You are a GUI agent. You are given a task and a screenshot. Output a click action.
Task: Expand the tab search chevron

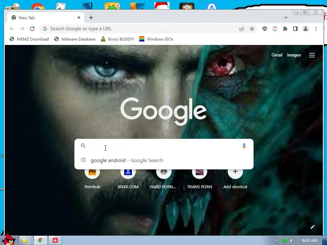(286, 18)
